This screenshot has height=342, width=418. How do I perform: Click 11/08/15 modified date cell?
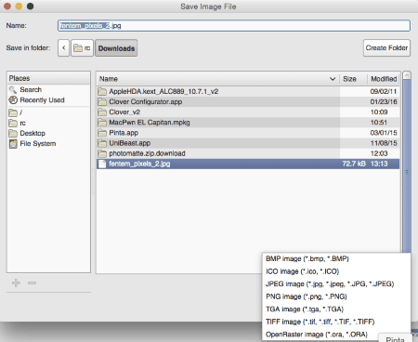pyautogui.click(x=384, y=143)
